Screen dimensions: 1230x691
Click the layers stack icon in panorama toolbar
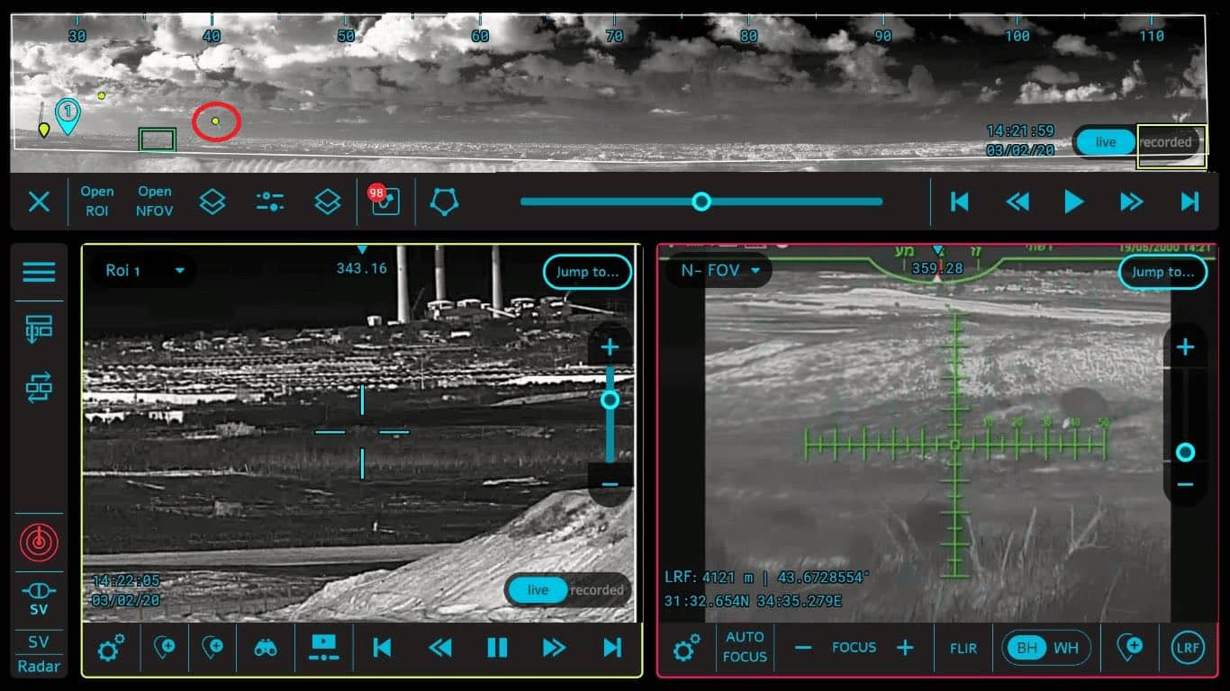pos(213,201)
